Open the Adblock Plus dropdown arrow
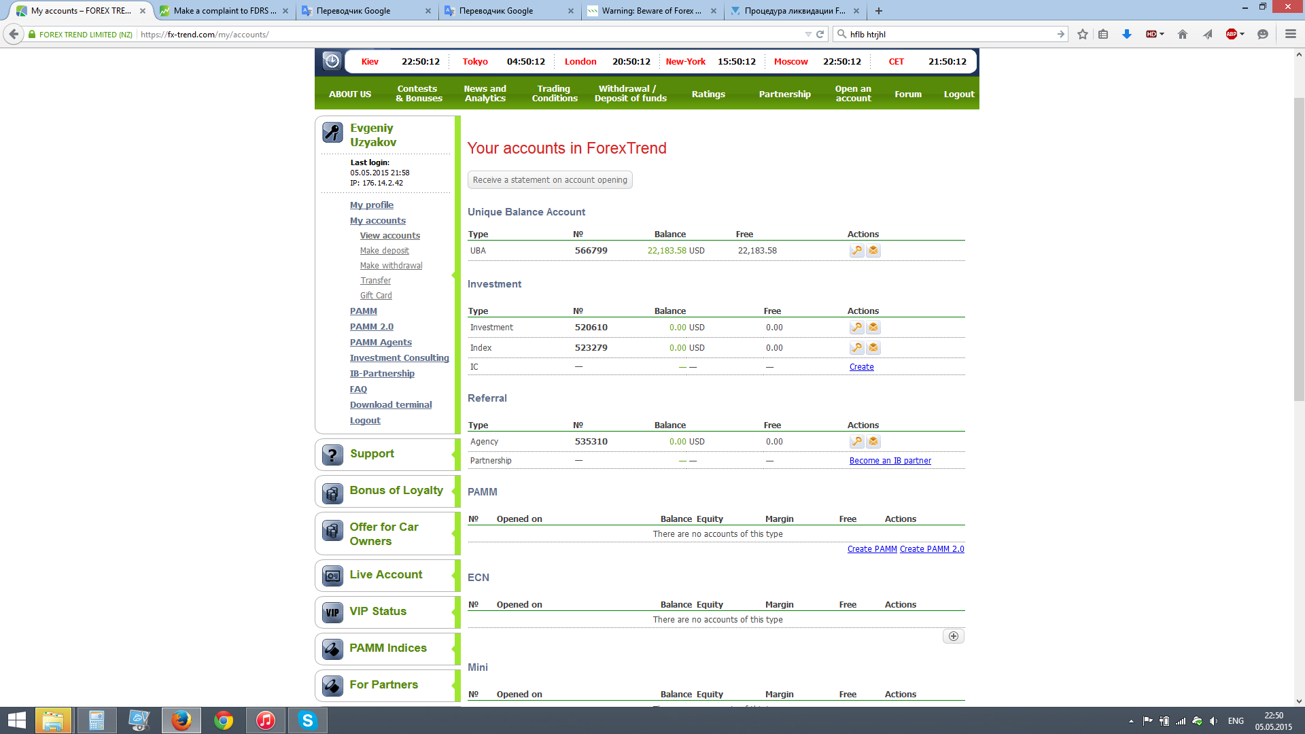 1242,34
